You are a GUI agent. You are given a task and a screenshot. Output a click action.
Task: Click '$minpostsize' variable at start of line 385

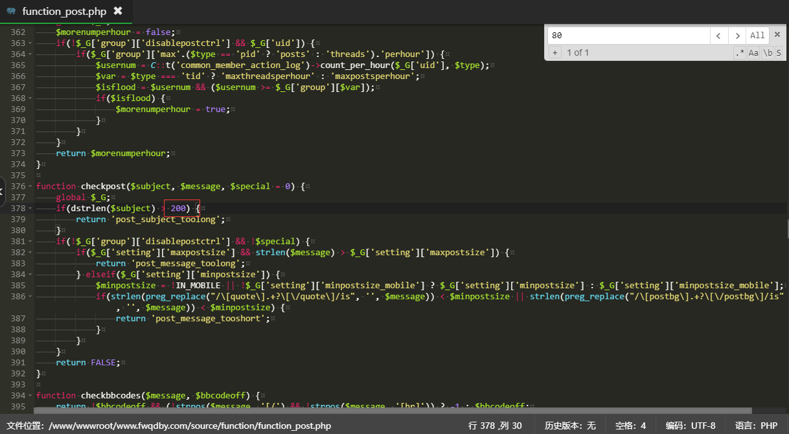point(126,286)
